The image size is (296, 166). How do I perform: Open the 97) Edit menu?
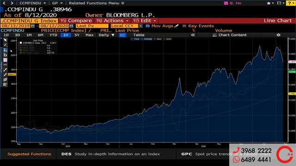pyautogui.click(x=144, y=21)
